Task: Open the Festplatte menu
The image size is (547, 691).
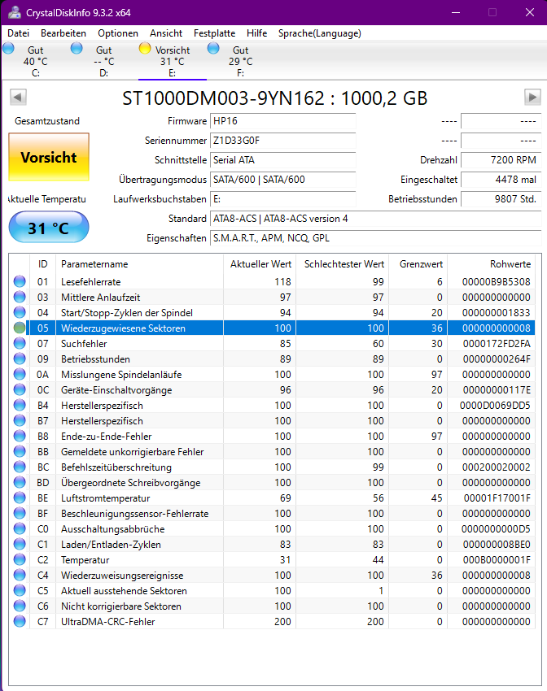Action: (214, 33)
